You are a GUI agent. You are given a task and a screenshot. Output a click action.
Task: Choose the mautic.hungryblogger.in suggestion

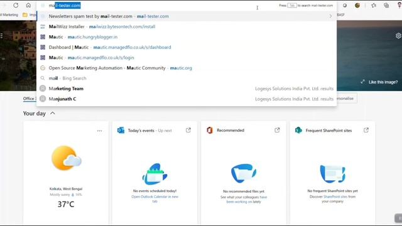click(187, 37)
